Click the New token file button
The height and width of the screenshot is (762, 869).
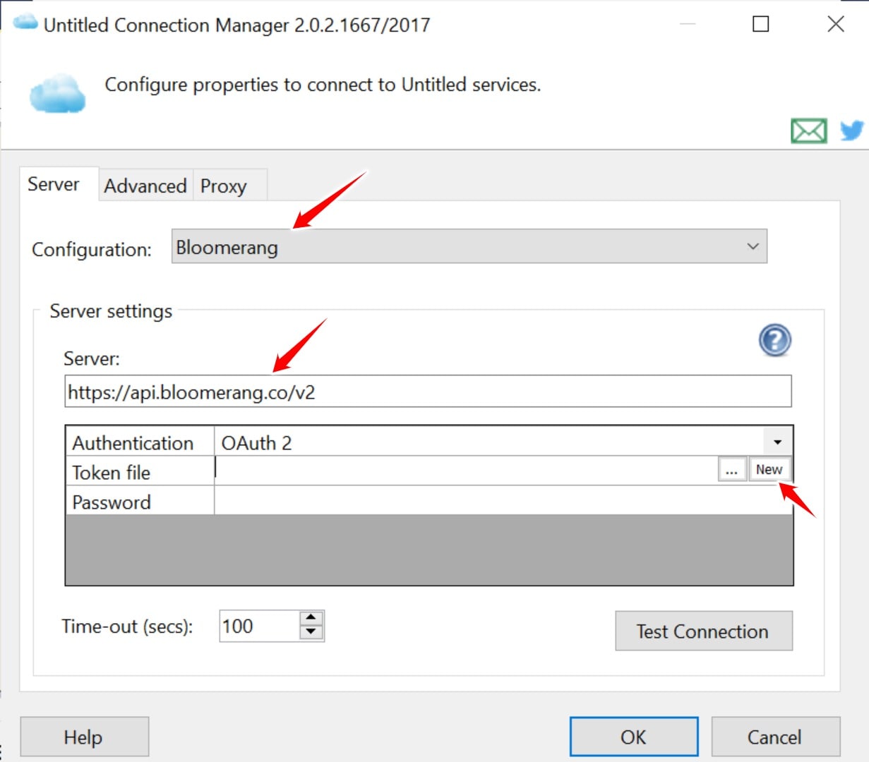[769, 469]
